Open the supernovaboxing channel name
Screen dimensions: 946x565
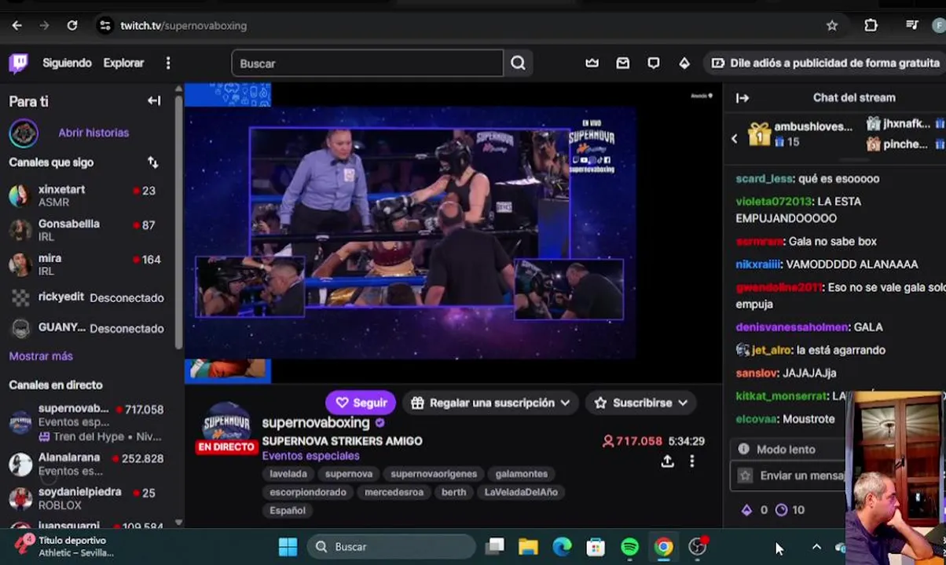tap(315, 423)
